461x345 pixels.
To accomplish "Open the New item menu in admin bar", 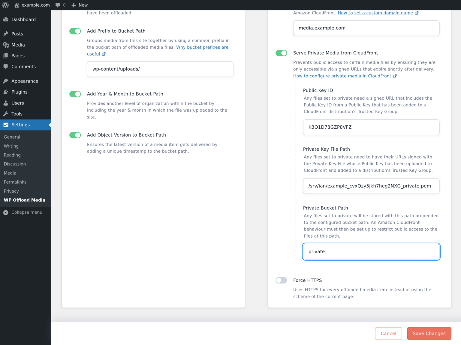I will click(x=79, y=5).
